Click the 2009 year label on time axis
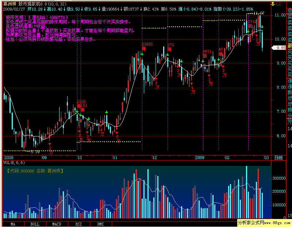Screen dimensions: 292x227 tap(200, 158)
